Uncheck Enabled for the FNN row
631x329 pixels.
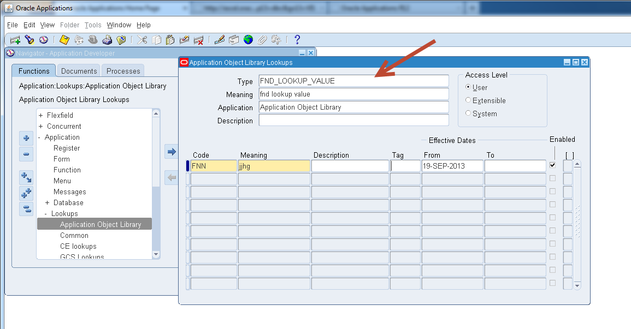(x=552, y=165)
